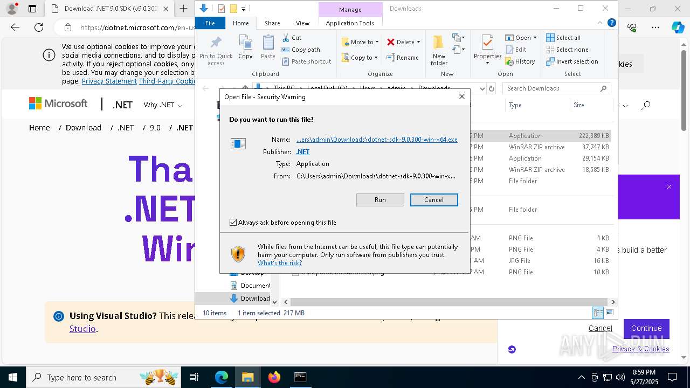Open Edge Settings and more ellipsis
Image resolution: width=690 pixels, height=388 pixels.
655,27
